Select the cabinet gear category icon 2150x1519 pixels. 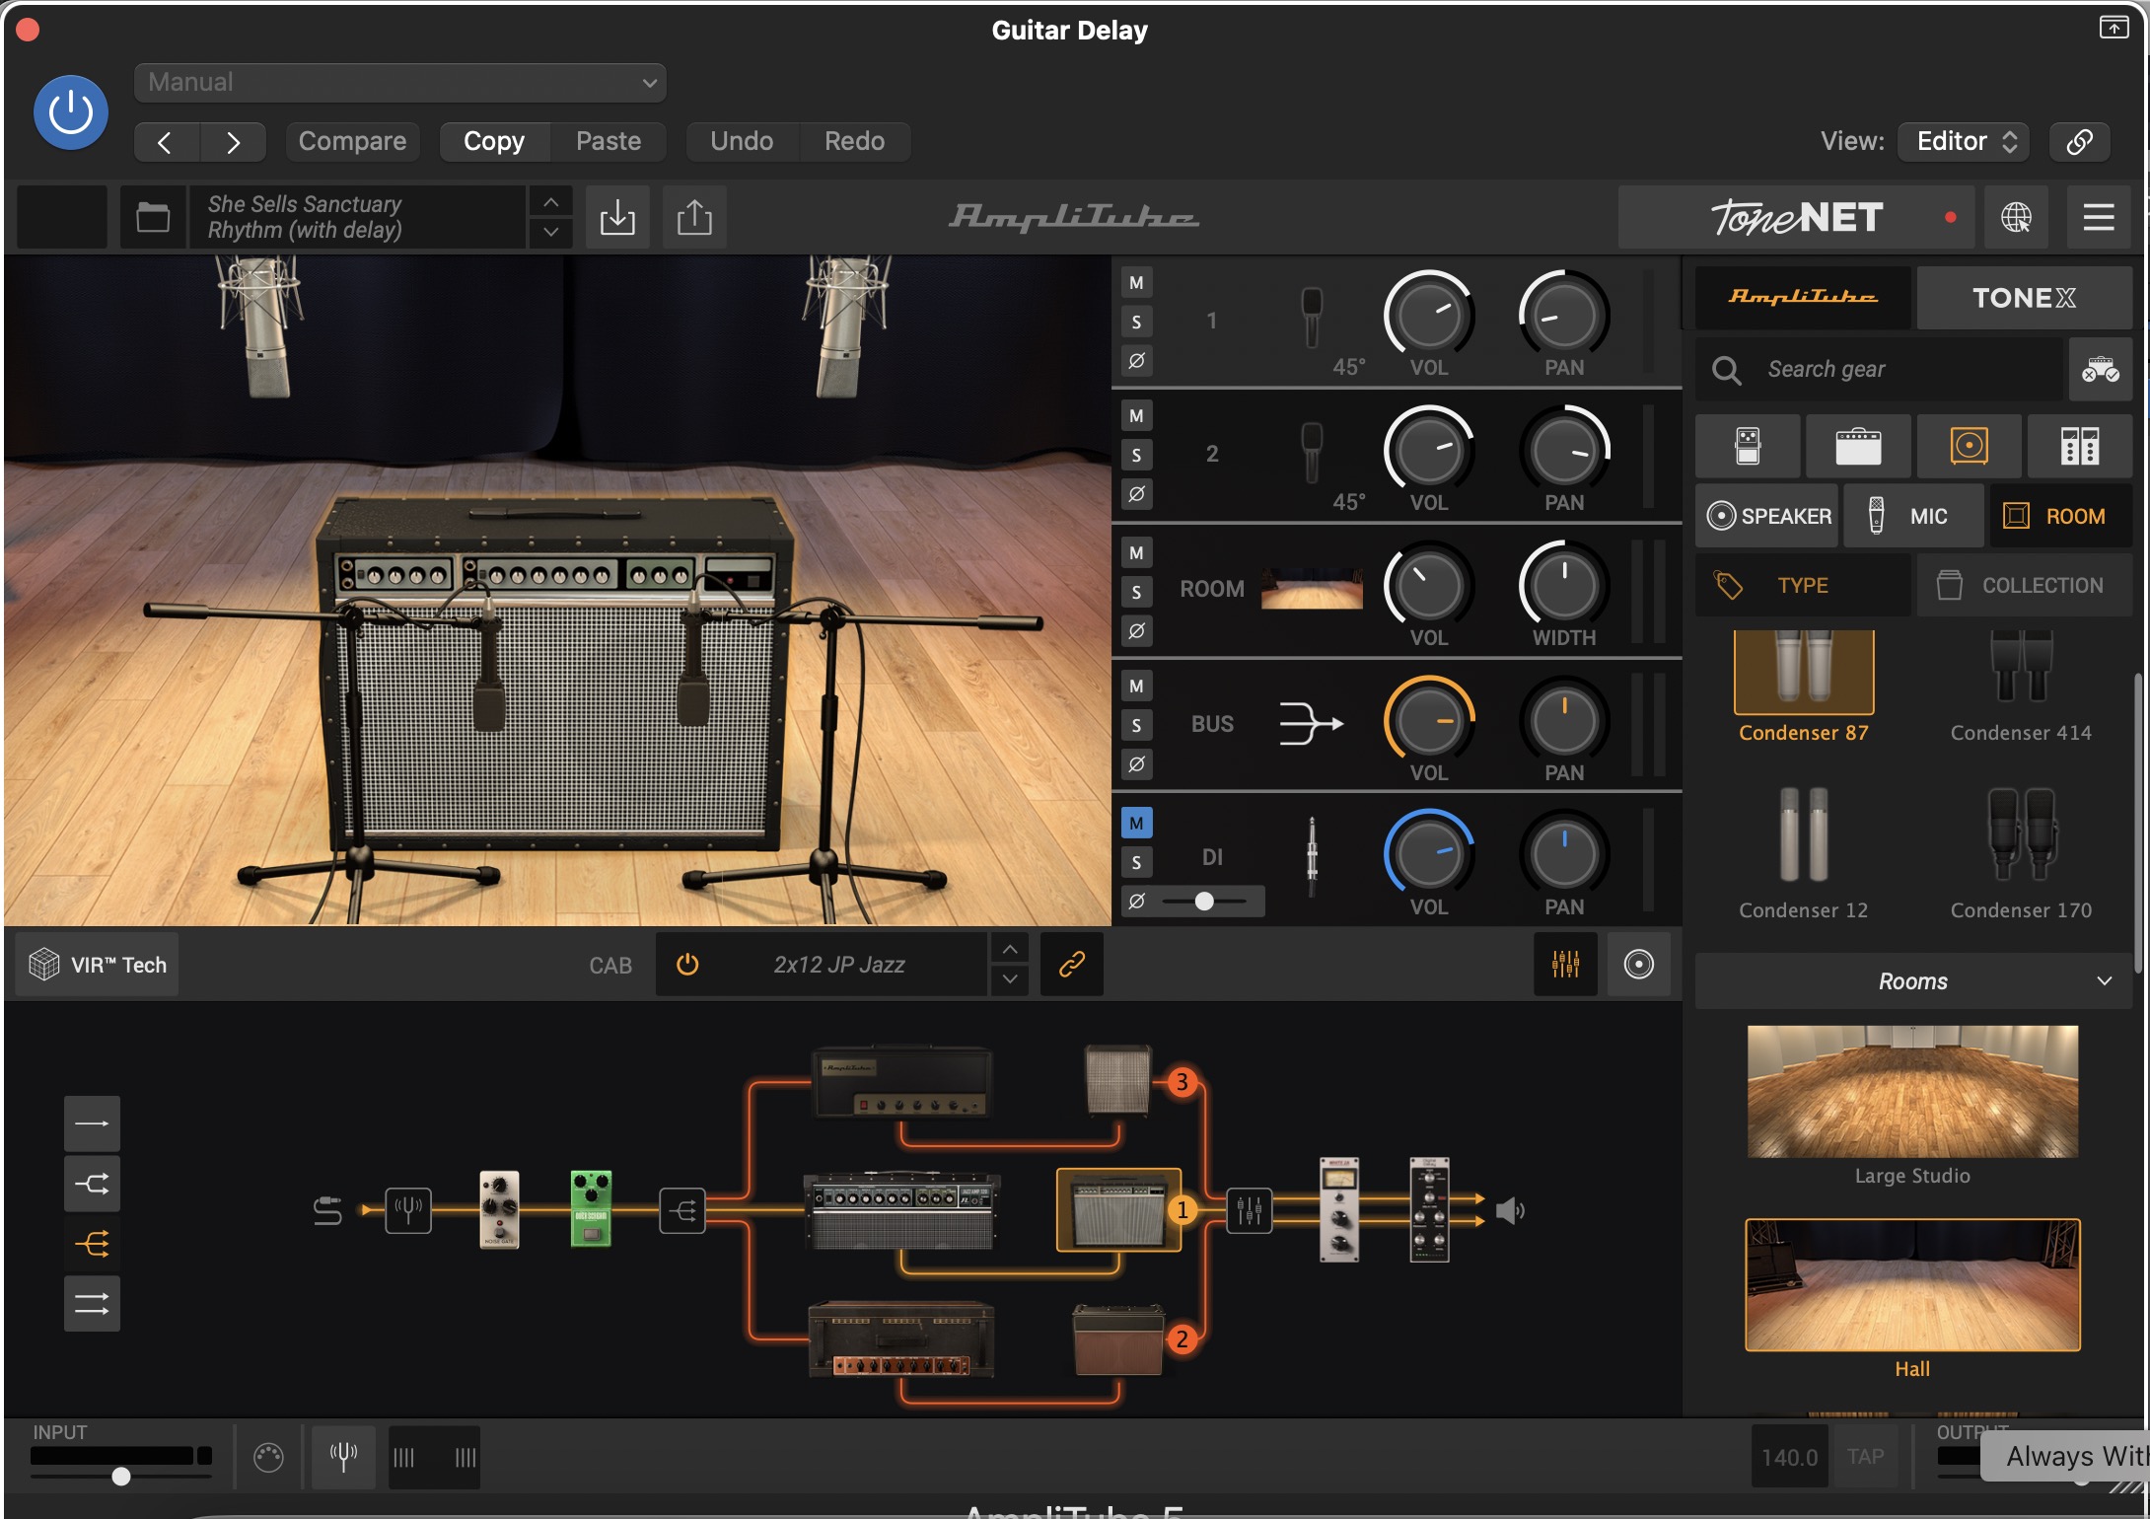tap(1969, 446)
